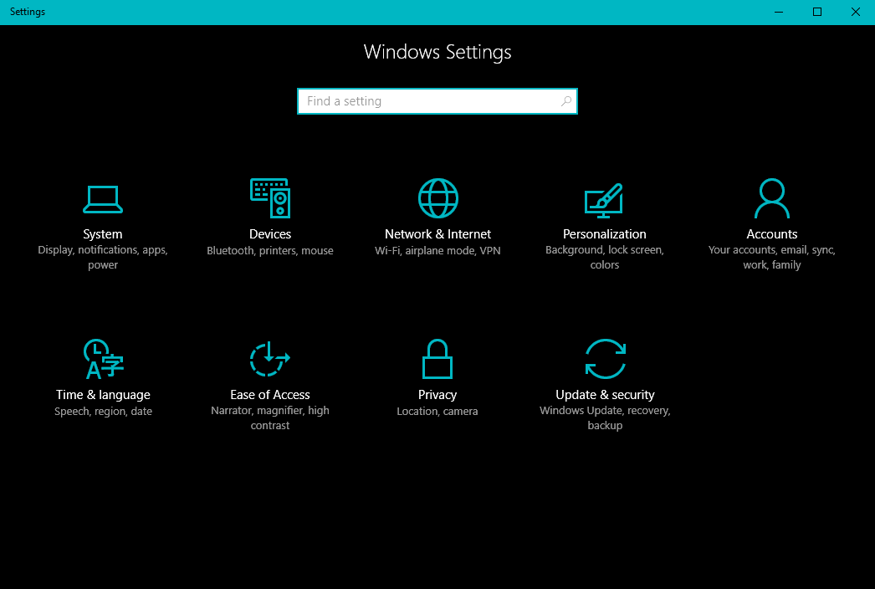Open the Devices keyboard and speaker icon
The image size is (875, 589).
pyautogui.click(x=270, y=198)
